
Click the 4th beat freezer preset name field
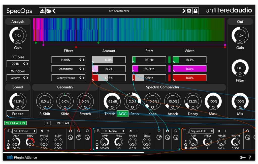[118, 11]
